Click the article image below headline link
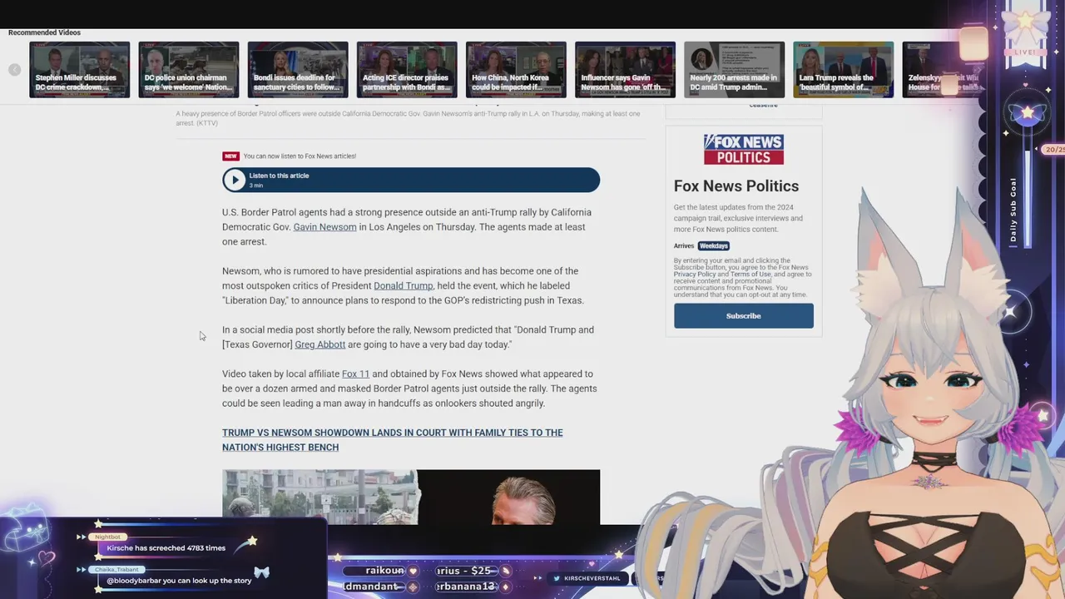The height and width of the screenshot is (599, 1065). coord(410,497)
